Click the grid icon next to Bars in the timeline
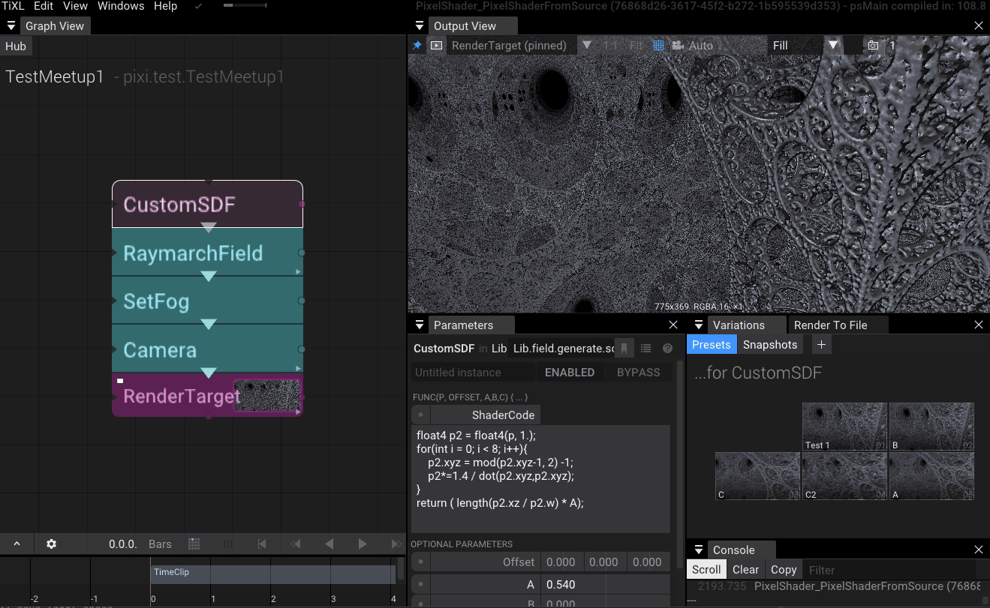The image size is (990, 608). tap(194, 544)
